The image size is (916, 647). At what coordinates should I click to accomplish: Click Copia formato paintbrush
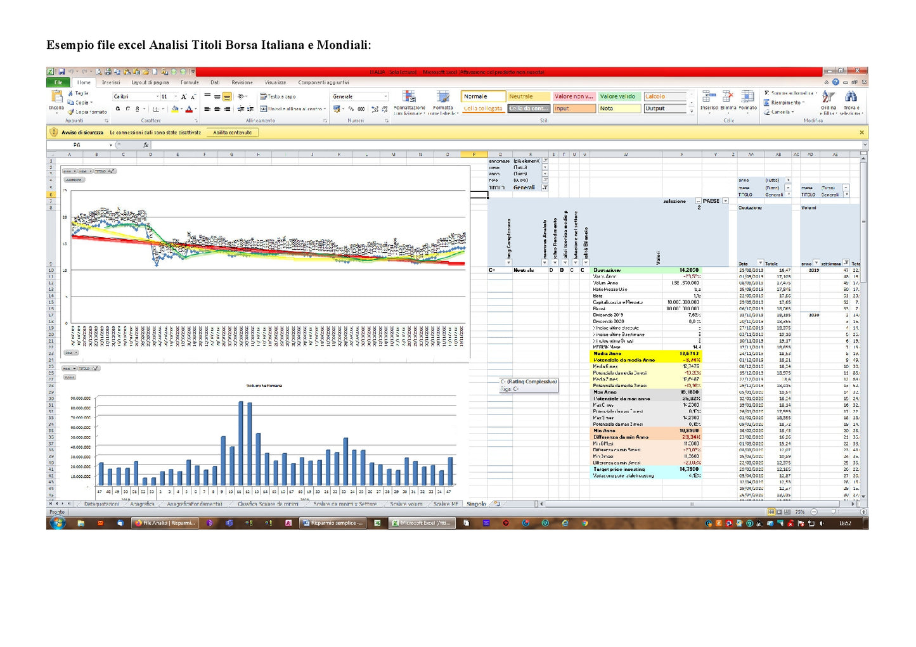(x=70, y=112)
